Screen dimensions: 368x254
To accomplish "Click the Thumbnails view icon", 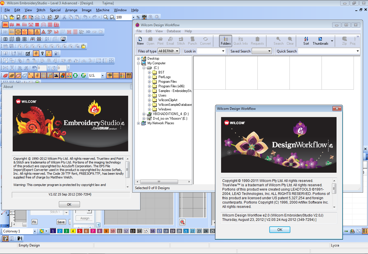I will pos(320,41).
